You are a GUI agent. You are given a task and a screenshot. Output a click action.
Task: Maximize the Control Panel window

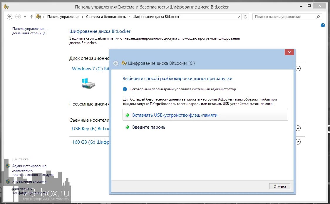pos(309,6)
